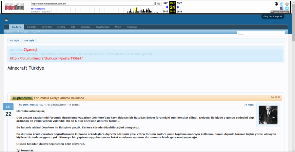The height and width of the screenshot is (152, 295).
Task: Click the Salı 19:27 timestamp
Action: coord(275,97)
